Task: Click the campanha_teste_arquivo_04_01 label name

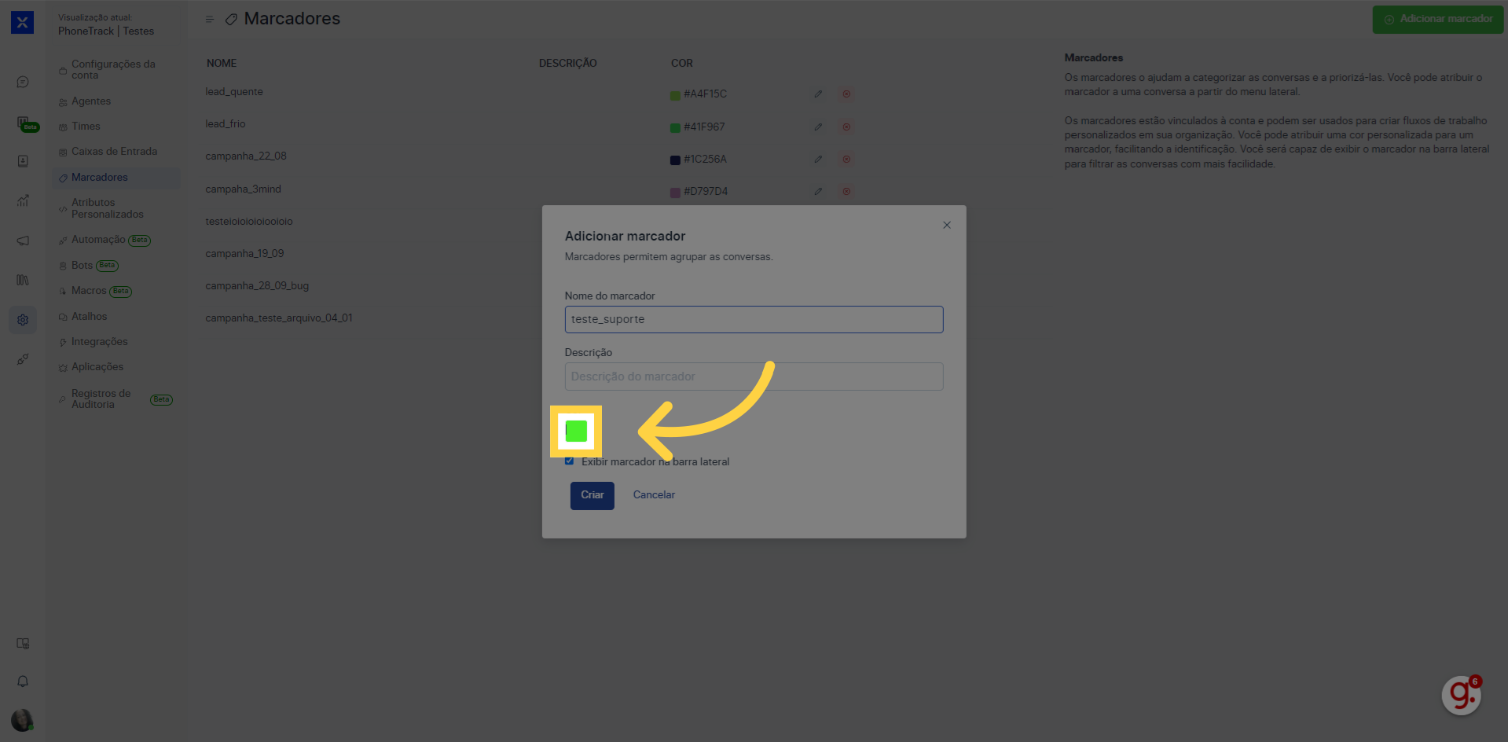Action: (279, 318)
